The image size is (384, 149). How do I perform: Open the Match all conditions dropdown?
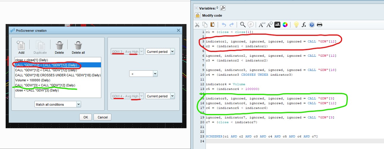pos(58,104)
